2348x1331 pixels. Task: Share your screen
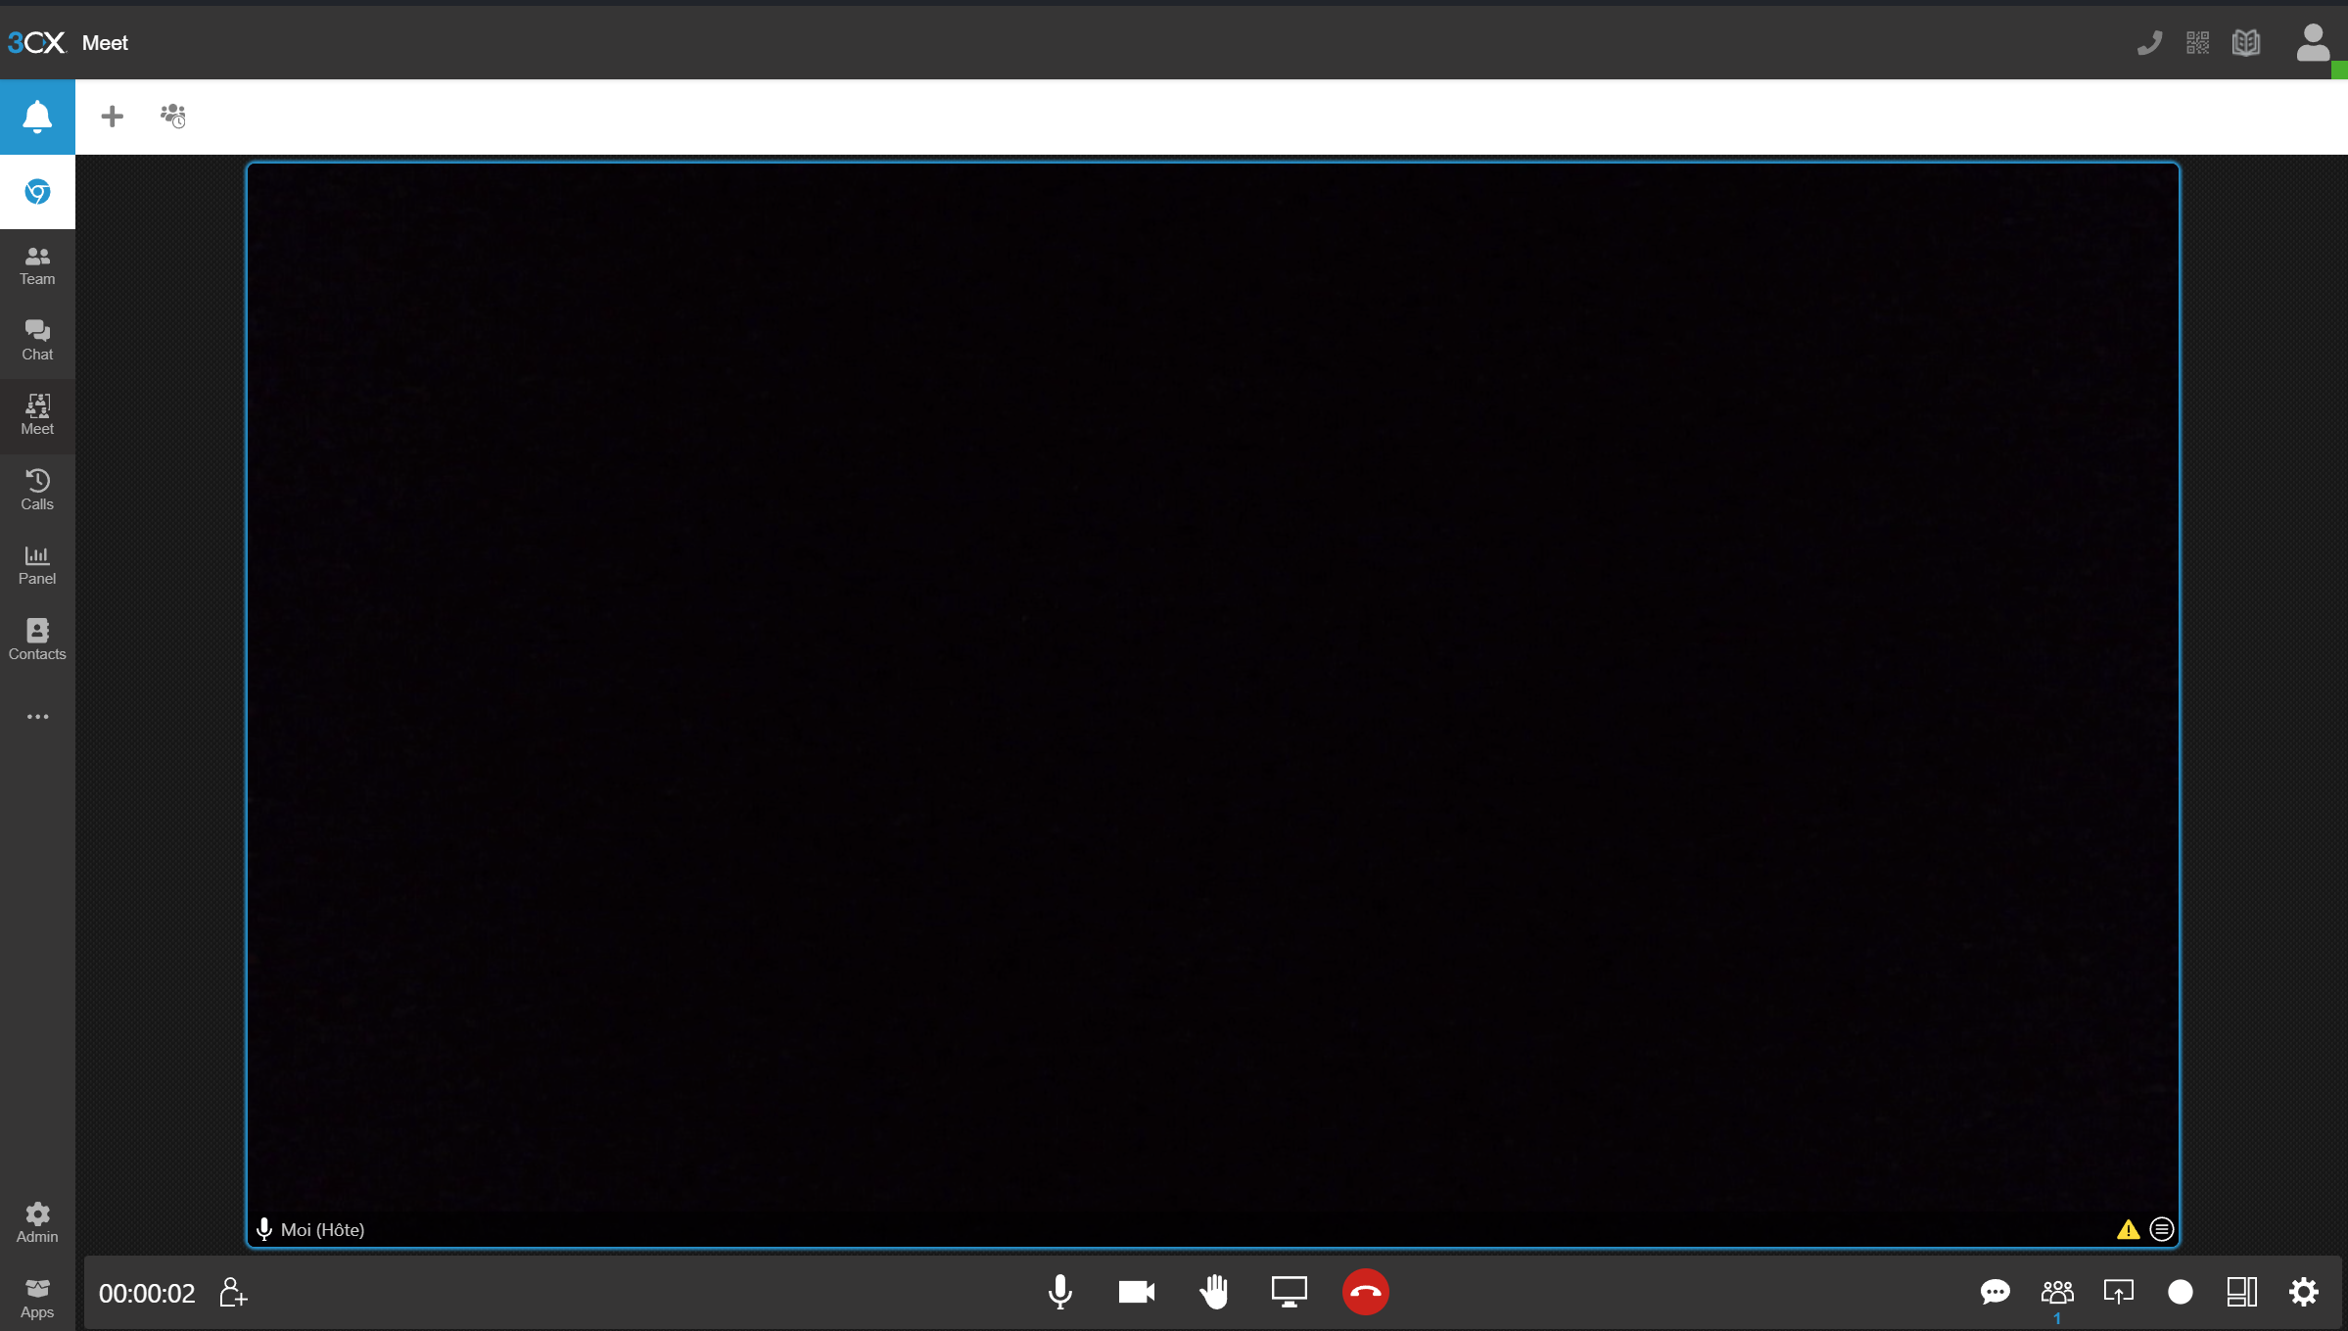click(1290, 1293)
